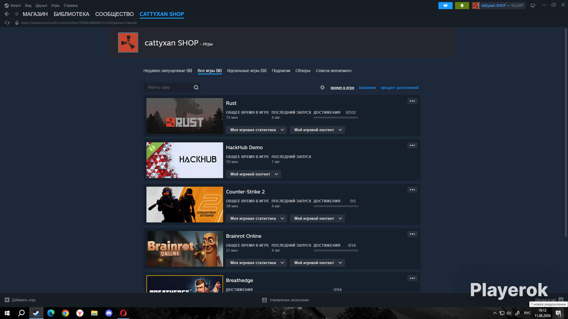Click 'Управление загрузками' at the bottom
Screen dimensions: 568x319
click(289, 300)
